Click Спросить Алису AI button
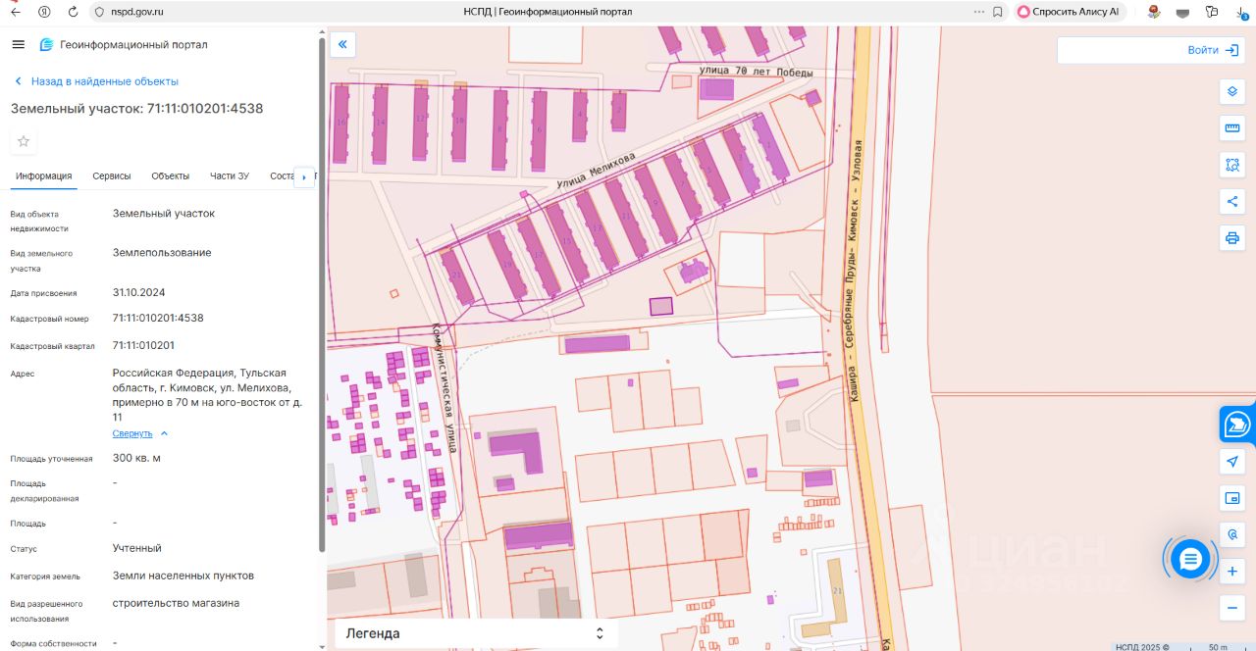Image resolution: width=1256 pixels, height=651 pixels. [x=1069, y=12]
